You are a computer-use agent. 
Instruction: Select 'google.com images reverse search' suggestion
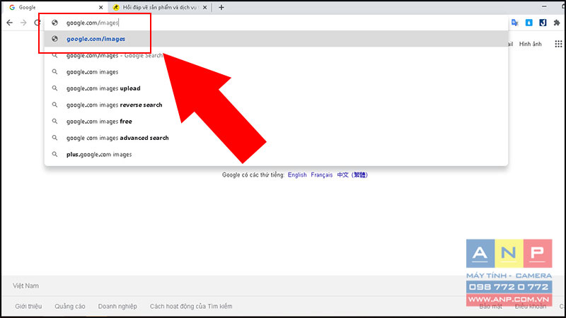(276, 105)
